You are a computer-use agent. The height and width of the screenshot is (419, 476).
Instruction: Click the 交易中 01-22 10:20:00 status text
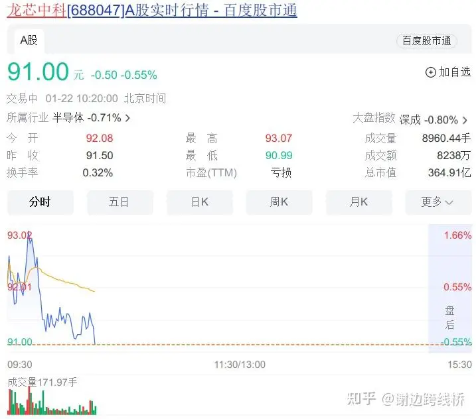[x=62, y=99]
